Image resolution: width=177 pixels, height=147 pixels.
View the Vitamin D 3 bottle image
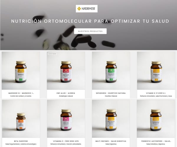click(156, 71)
